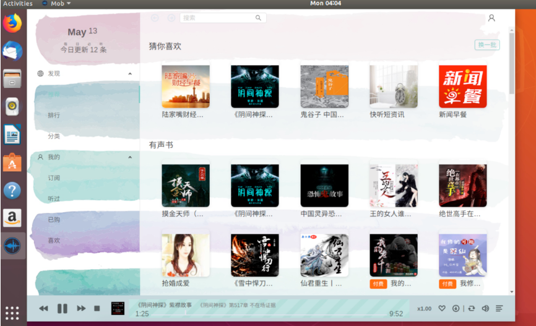The width and height of the screenshot is (536, 326).
Task: Select 分类 in the sidebar
Action: pos(54,136)
